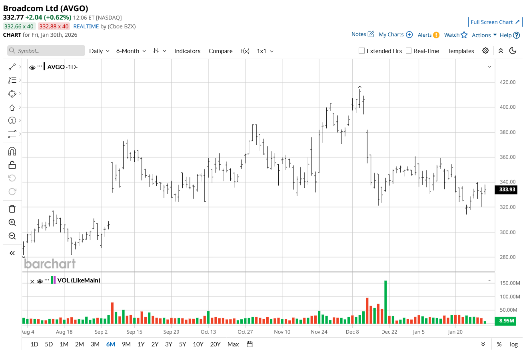Click the lock drawings padlock icon
This screenshot has height=350, width=523.
click(x=12, y=165)
